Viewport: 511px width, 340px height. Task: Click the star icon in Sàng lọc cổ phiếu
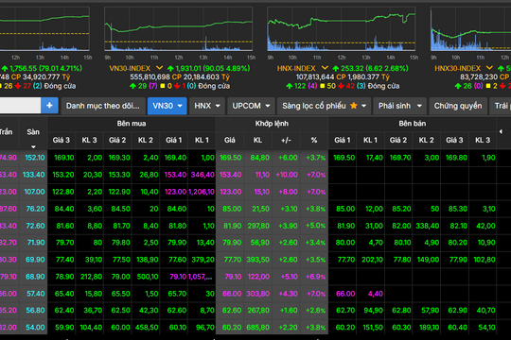tap(354, 106)
